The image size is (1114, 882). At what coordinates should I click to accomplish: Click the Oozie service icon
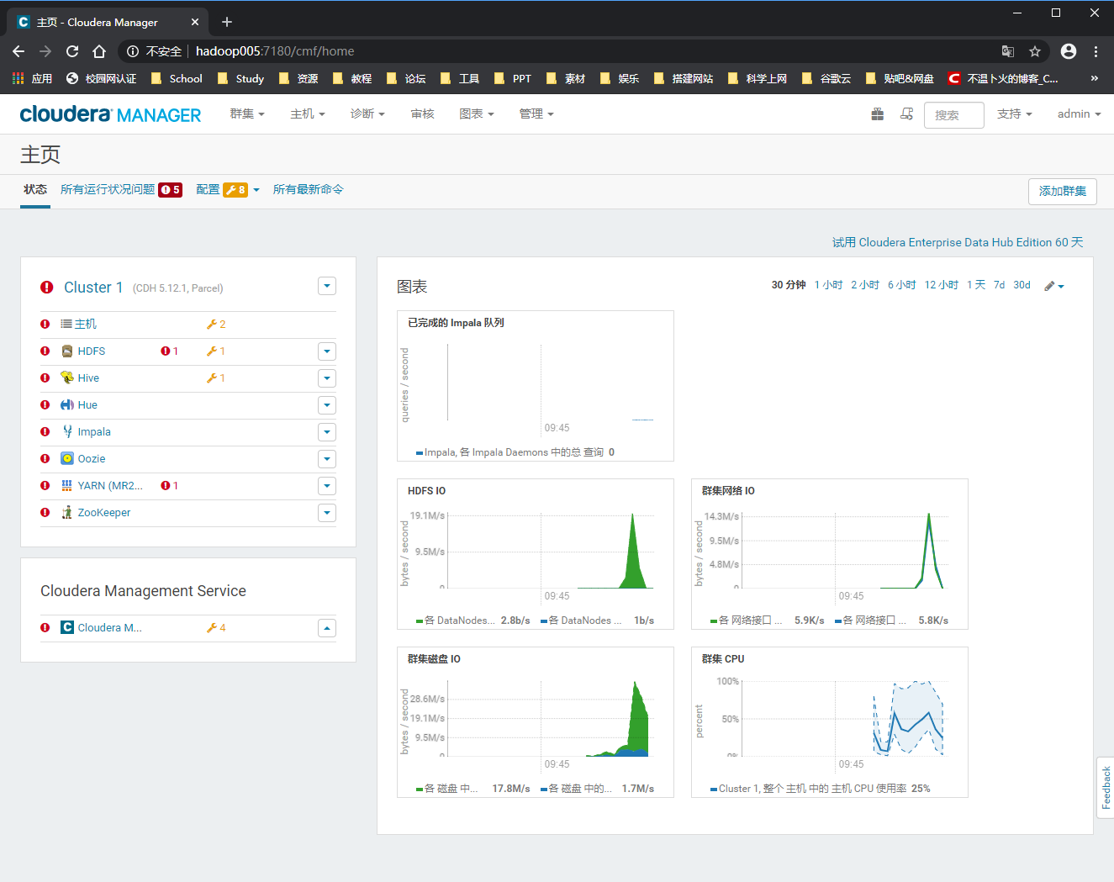pyautogui.click(x=67, y=459)
